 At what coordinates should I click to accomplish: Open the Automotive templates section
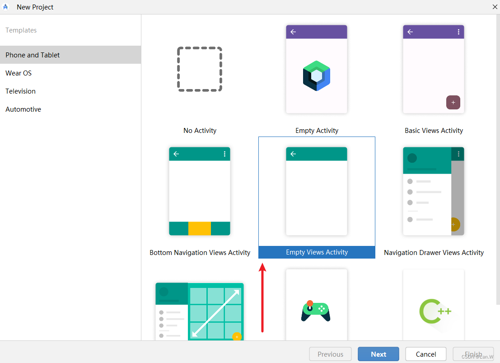[x=23, y=109]
